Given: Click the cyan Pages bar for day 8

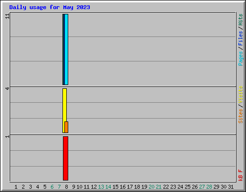Looking at the screenshot, I should click(x=66, y=49).
